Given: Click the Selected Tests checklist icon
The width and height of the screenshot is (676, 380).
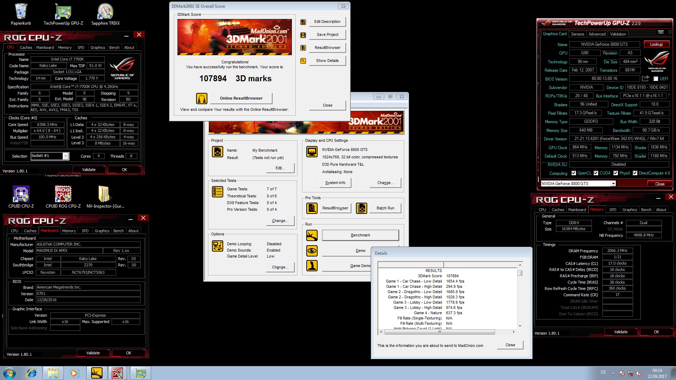Looking at the screenshot, I should 218,192.
